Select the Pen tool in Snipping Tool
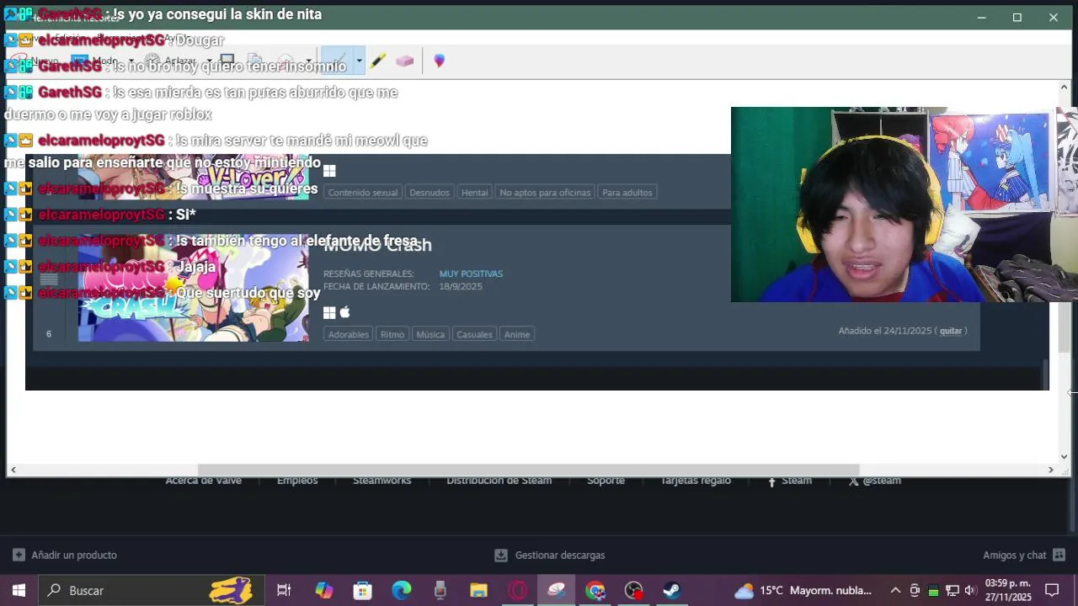The width and height of the screenshot is (1078, 606). point(335,61)
